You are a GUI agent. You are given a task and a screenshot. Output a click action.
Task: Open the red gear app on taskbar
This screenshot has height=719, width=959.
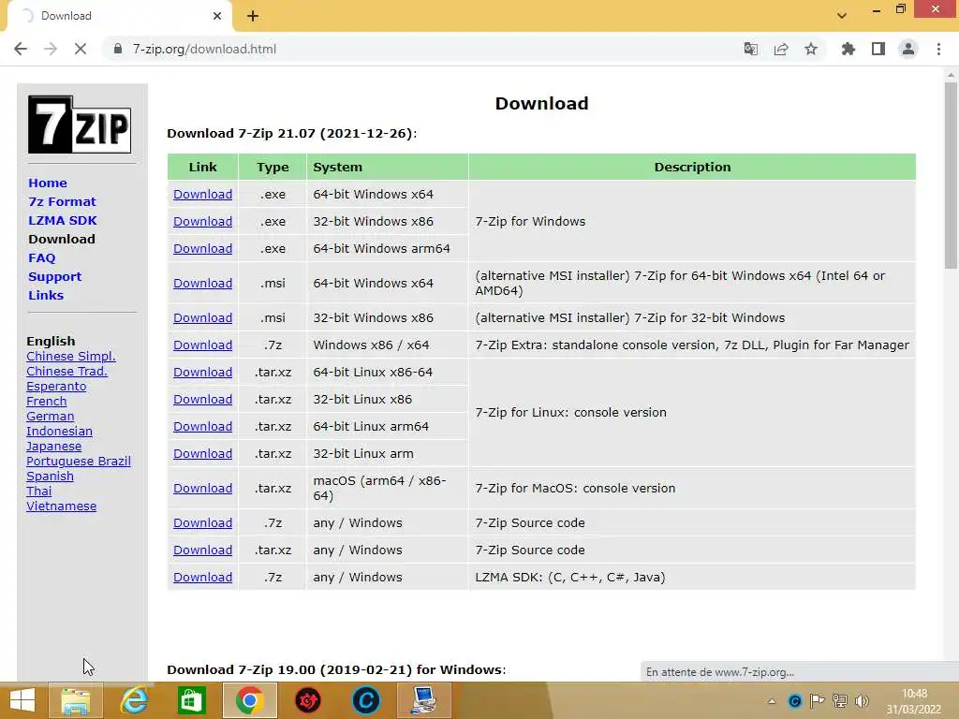(x=307, y=700)
